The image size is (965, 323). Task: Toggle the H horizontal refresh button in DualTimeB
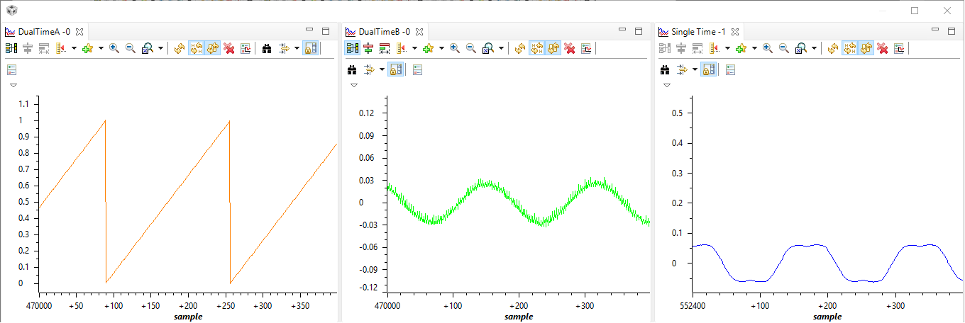pos(537,48)
